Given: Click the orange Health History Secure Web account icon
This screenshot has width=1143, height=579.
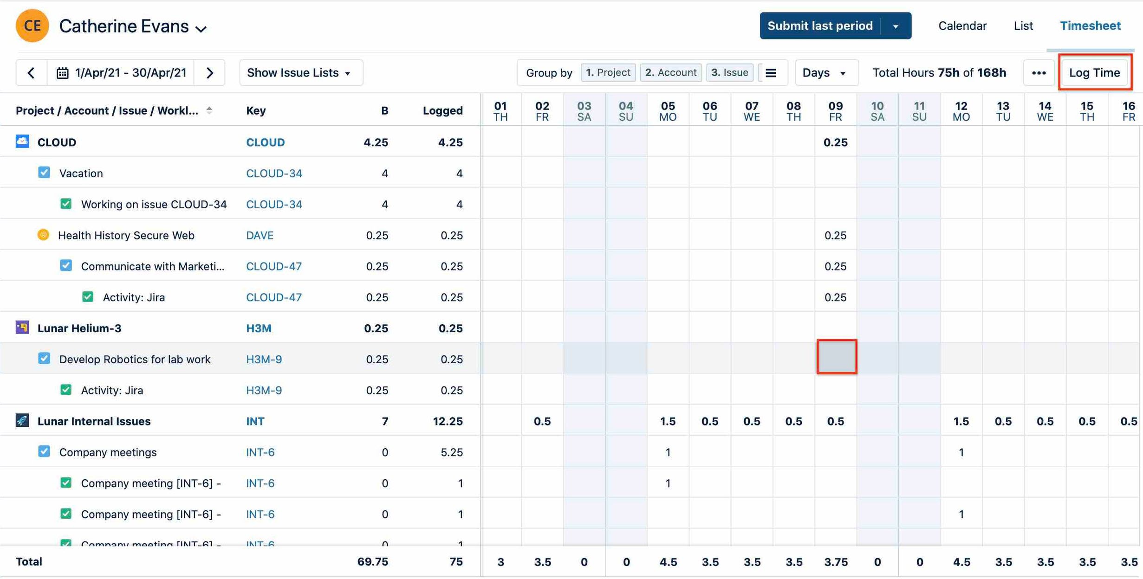Looking at the screenshot, I should [x=43, y=235].
